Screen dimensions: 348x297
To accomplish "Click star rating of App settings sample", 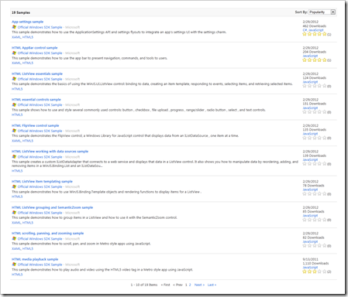I will pos(315,34).
